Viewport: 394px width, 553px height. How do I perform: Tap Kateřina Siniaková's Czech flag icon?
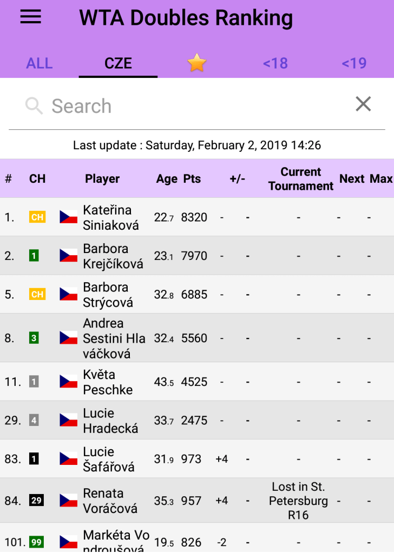[x=69, y=217]
